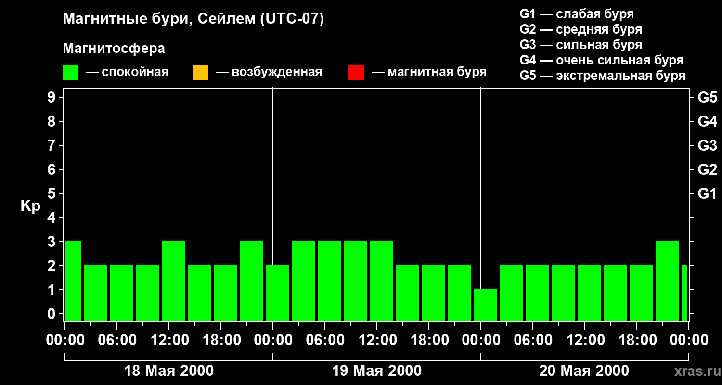
Task: Click the '12:00' time label under 19 May
Action: 377,340
